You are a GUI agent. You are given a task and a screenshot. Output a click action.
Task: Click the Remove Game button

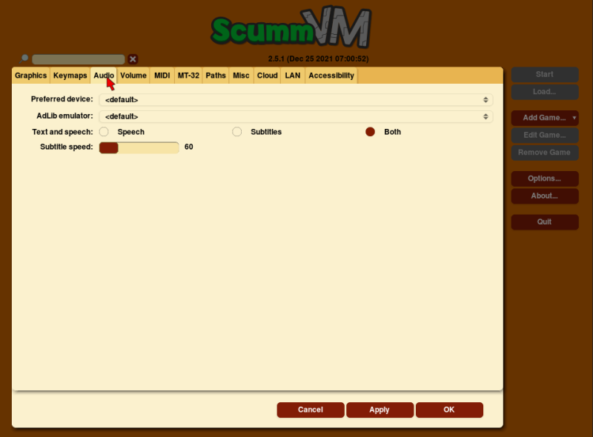click(545, 153)
